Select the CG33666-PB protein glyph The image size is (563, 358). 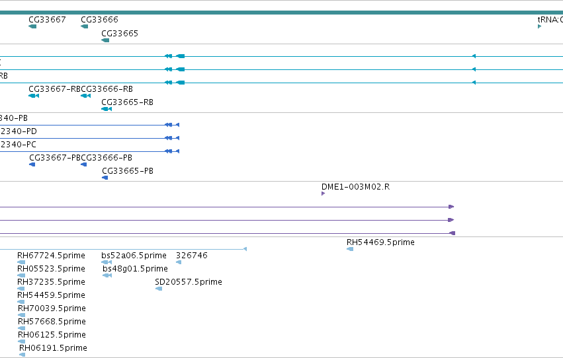tap(83, 165)
